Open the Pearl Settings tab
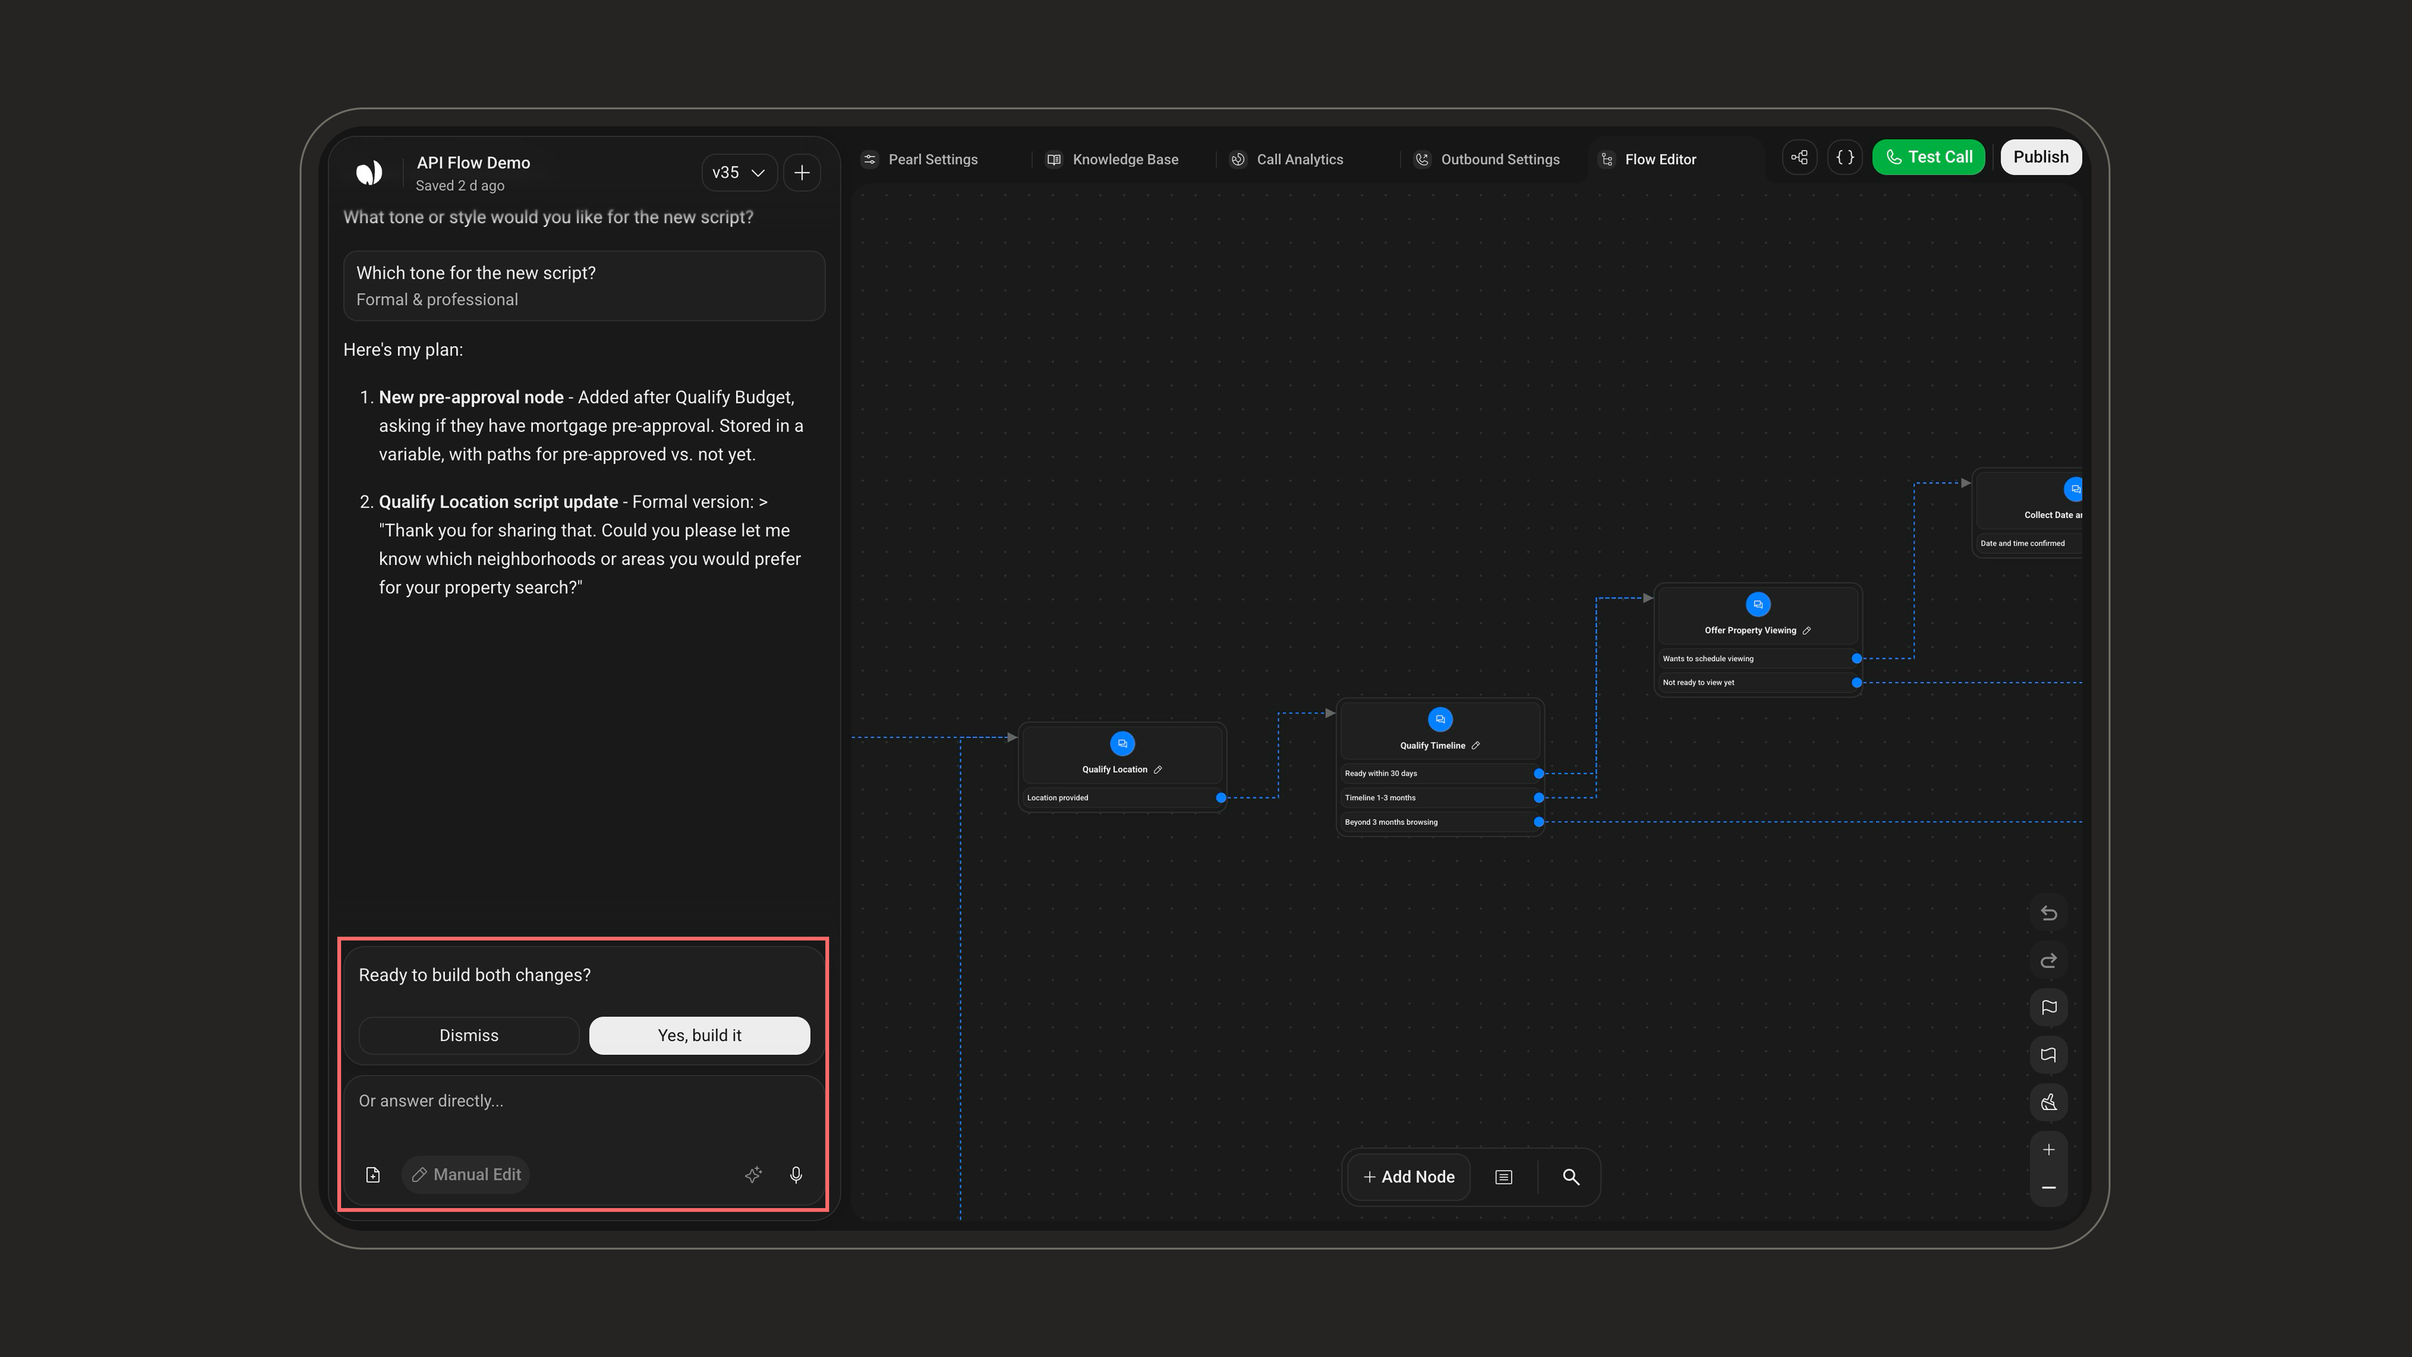The image size is (2412, 1357). (921, 159)
